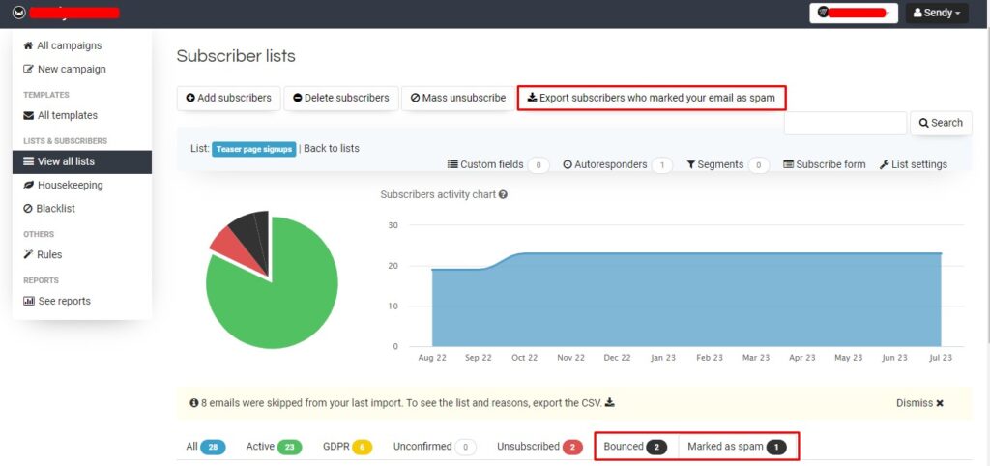Click the Jul 23 axis label
Screen dimensions: 990x466
click(x=940, y=358)
